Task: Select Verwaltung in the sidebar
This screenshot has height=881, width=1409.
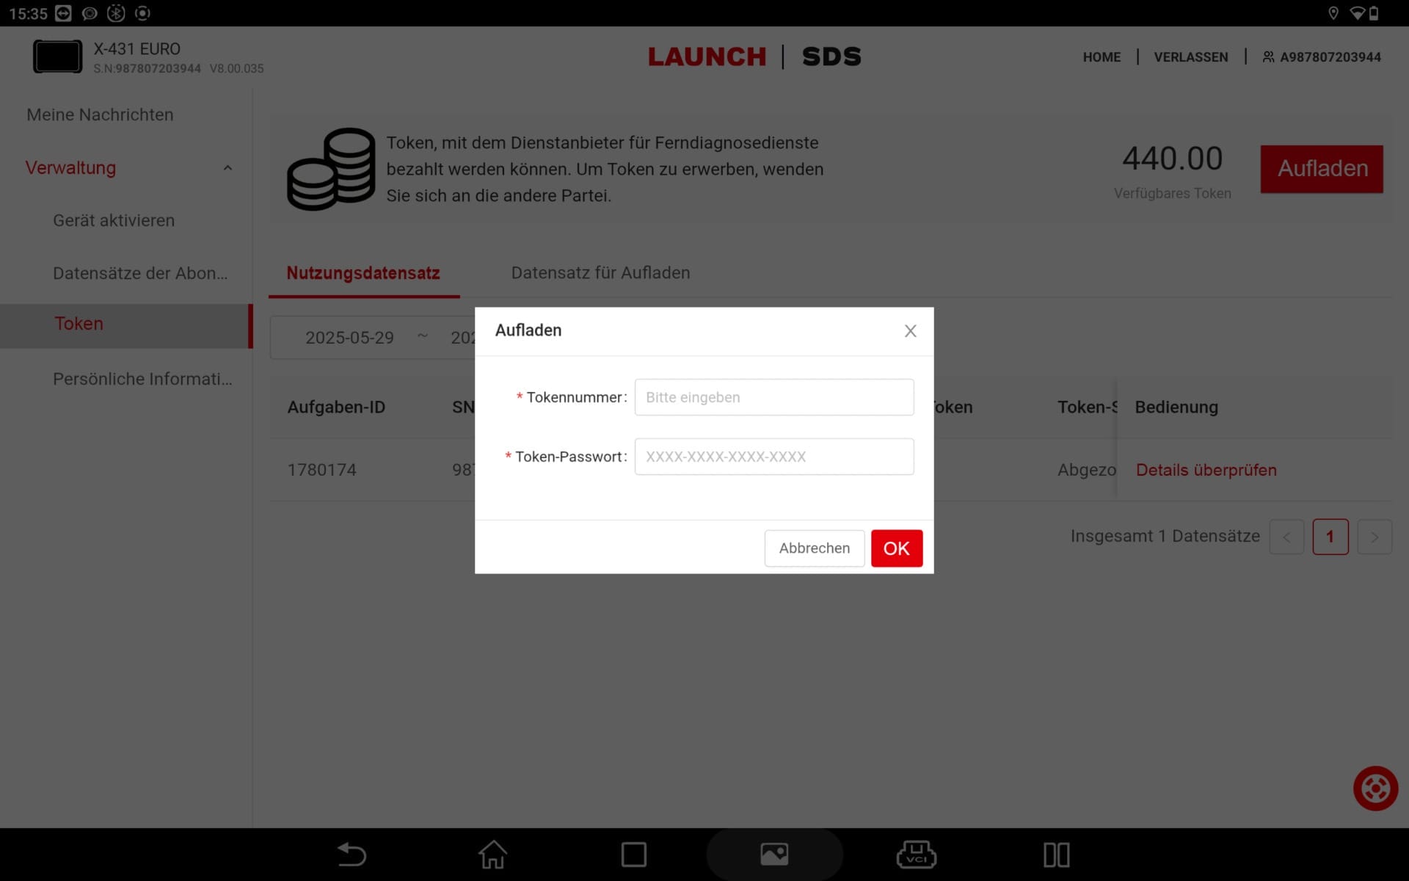Action: pos(70,167)
